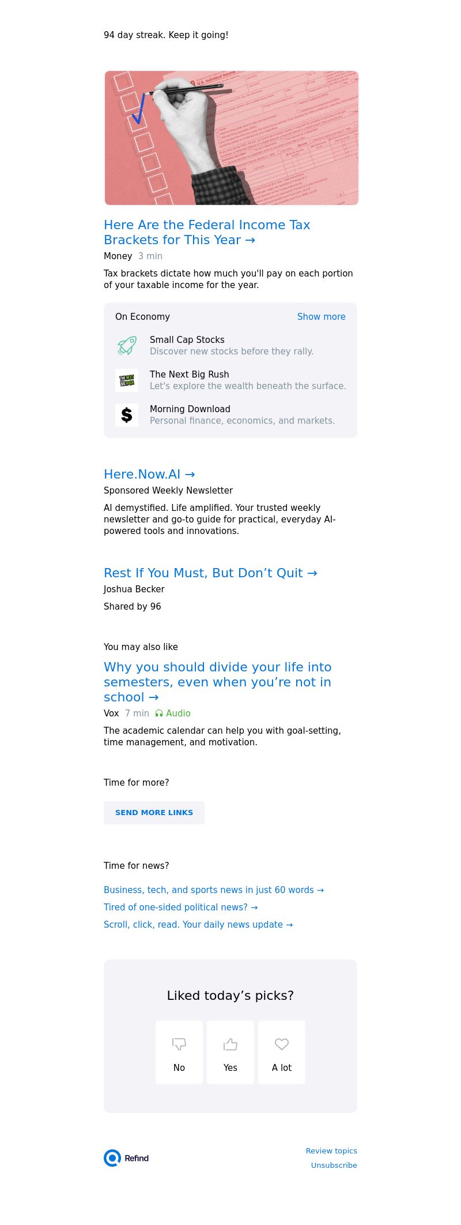Click the green Audio headphones icon
The width and height of the screenshot is (461, 1225).
click(159, 714)
